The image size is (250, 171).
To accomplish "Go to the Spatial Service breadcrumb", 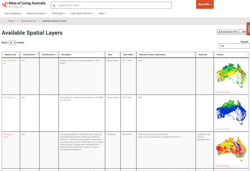I will tap(28, 21).
